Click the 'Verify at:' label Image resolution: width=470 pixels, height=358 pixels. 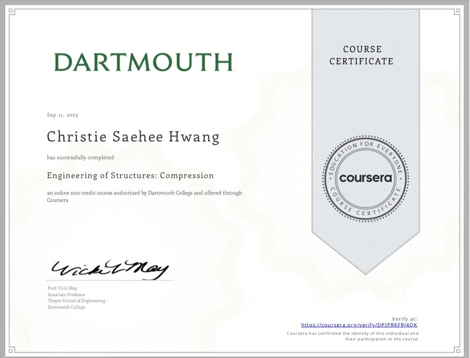click(404, 319)
